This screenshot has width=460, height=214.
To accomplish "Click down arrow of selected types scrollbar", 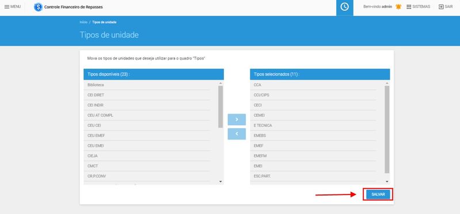I will click(x=387, y=182).
